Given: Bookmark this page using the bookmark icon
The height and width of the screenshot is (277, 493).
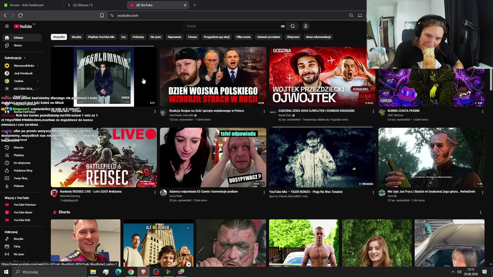Looking at the screenshot, I should [102, 15].
